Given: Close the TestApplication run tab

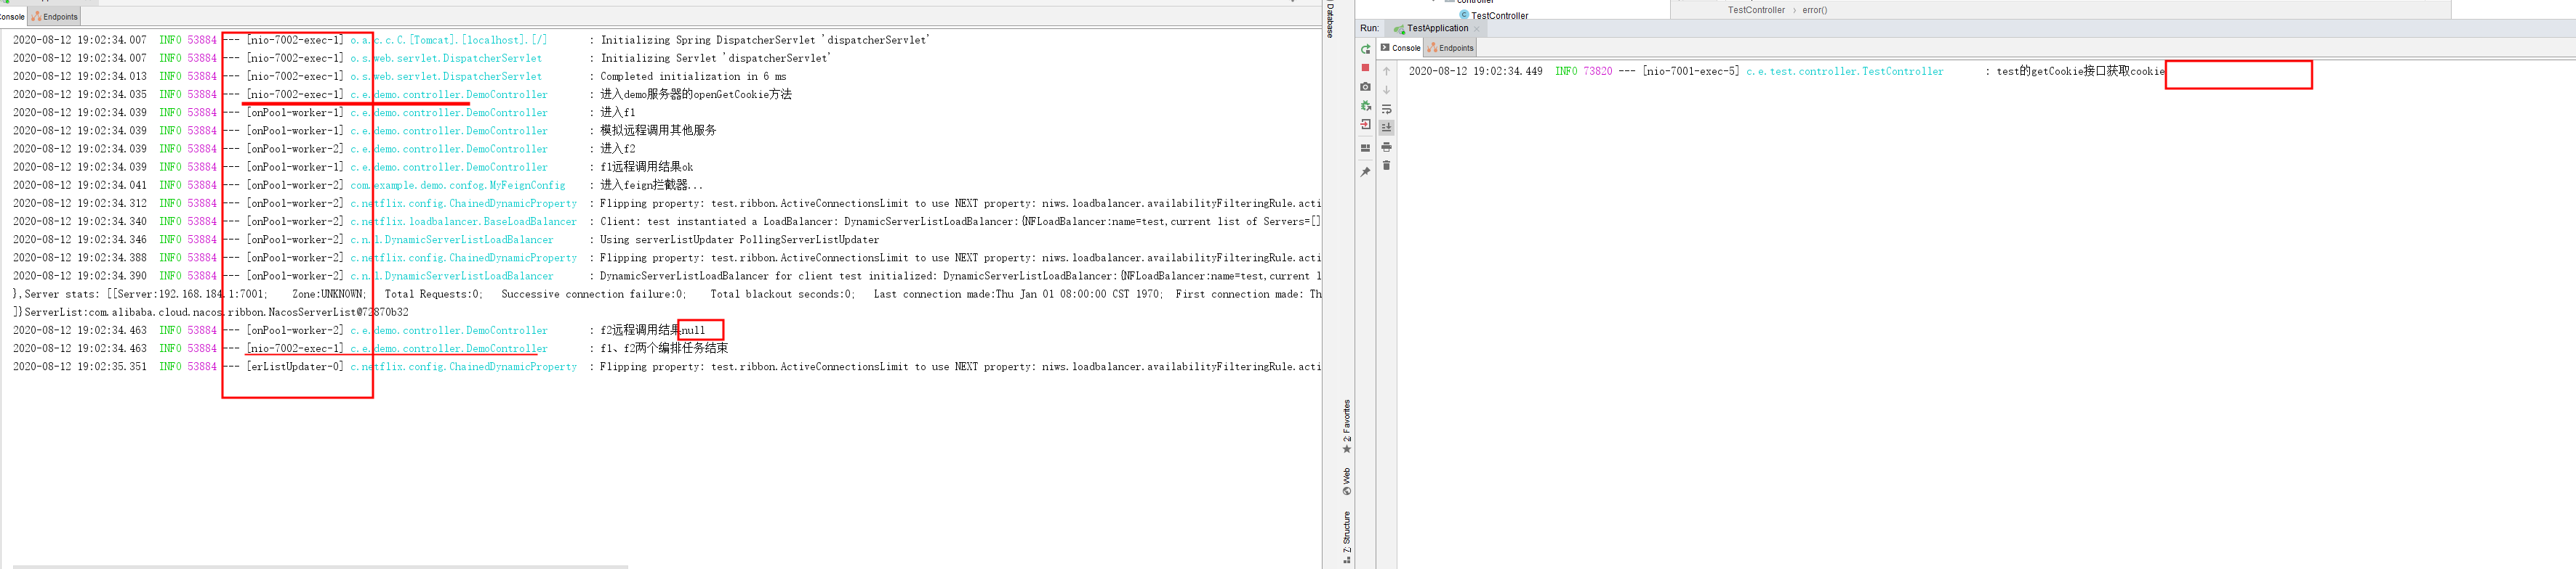Looking at the screenshot, I should tap(1476, 29).
